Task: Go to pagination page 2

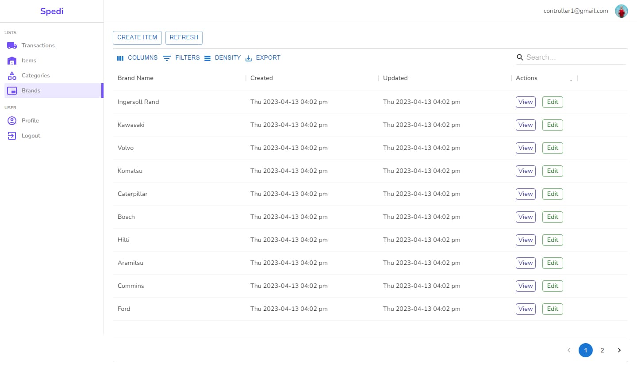Action: click(x=602, y=351)
